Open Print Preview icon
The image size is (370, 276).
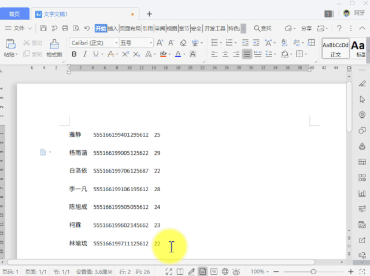click(76, 28)
